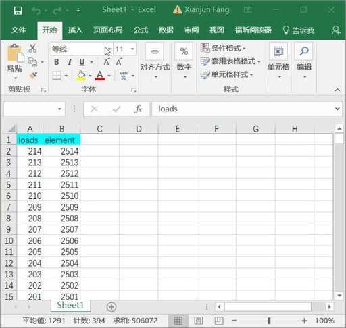Click the Paste clipboard icon
The image size is (346, 328).
(16, 53)
